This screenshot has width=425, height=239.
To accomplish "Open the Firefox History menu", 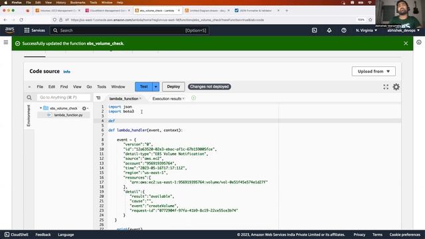I will 60,3.
